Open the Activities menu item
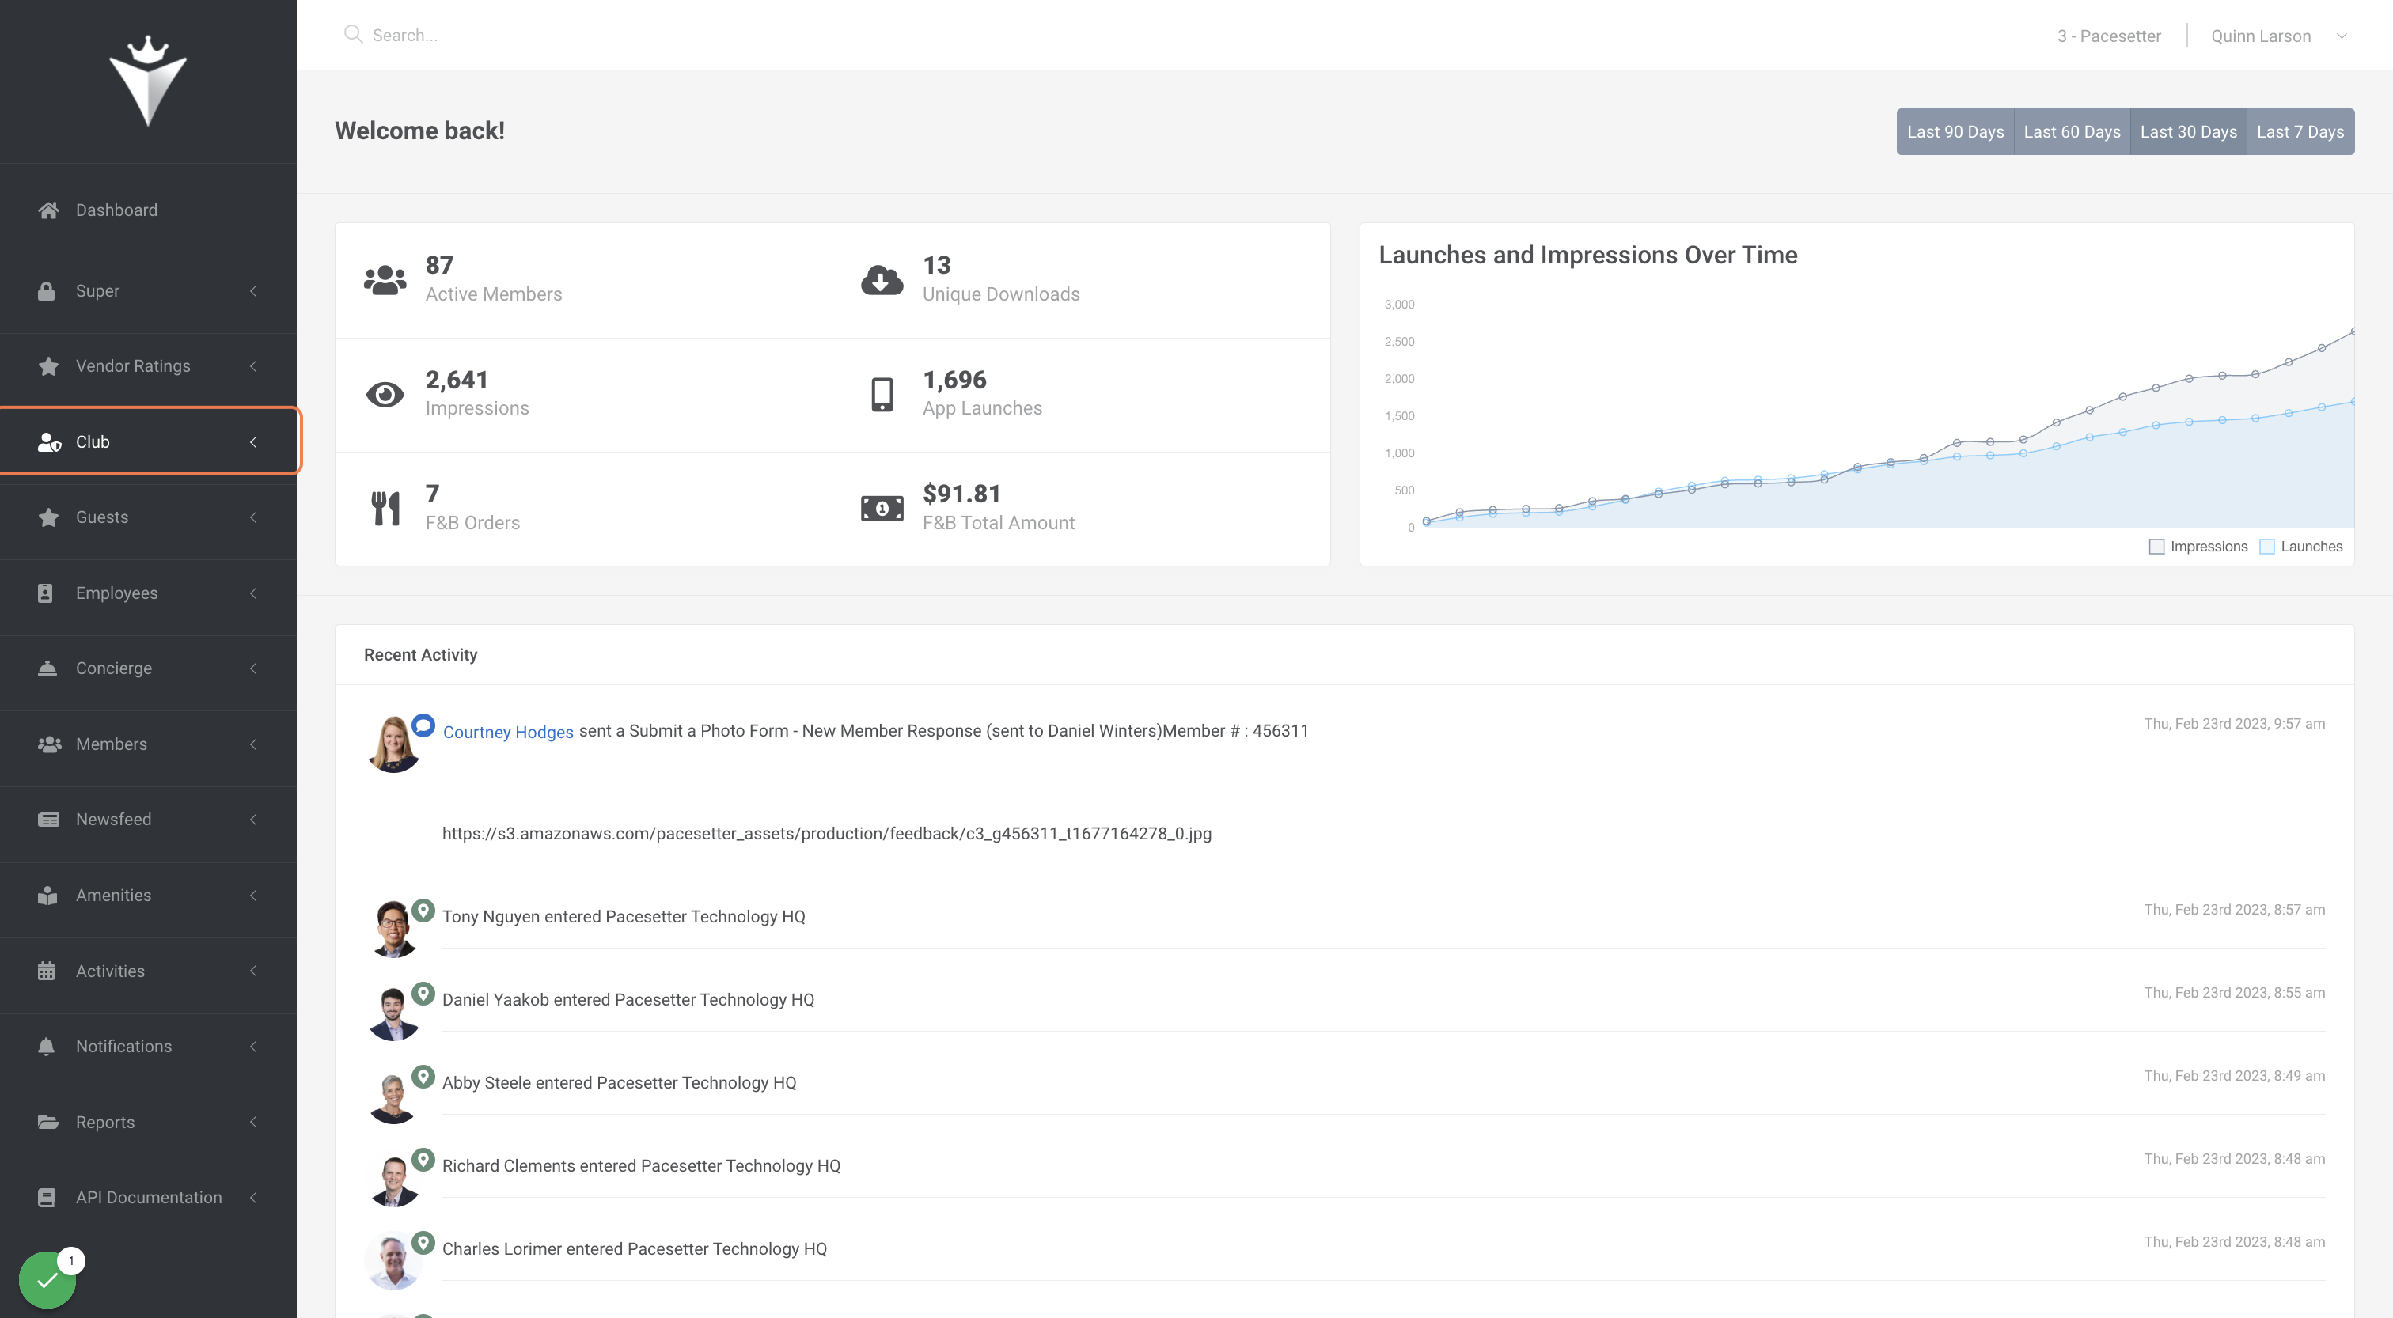This screenshot has width=2393, height=1318. point(149,971)
